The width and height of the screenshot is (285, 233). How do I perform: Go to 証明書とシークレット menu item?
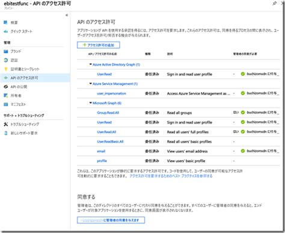pos(25,69)
